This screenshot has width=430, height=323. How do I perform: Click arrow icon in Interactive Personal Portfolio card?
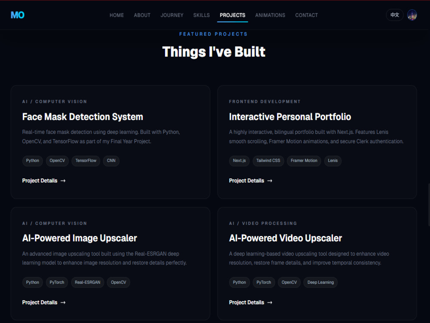(270, 181)
